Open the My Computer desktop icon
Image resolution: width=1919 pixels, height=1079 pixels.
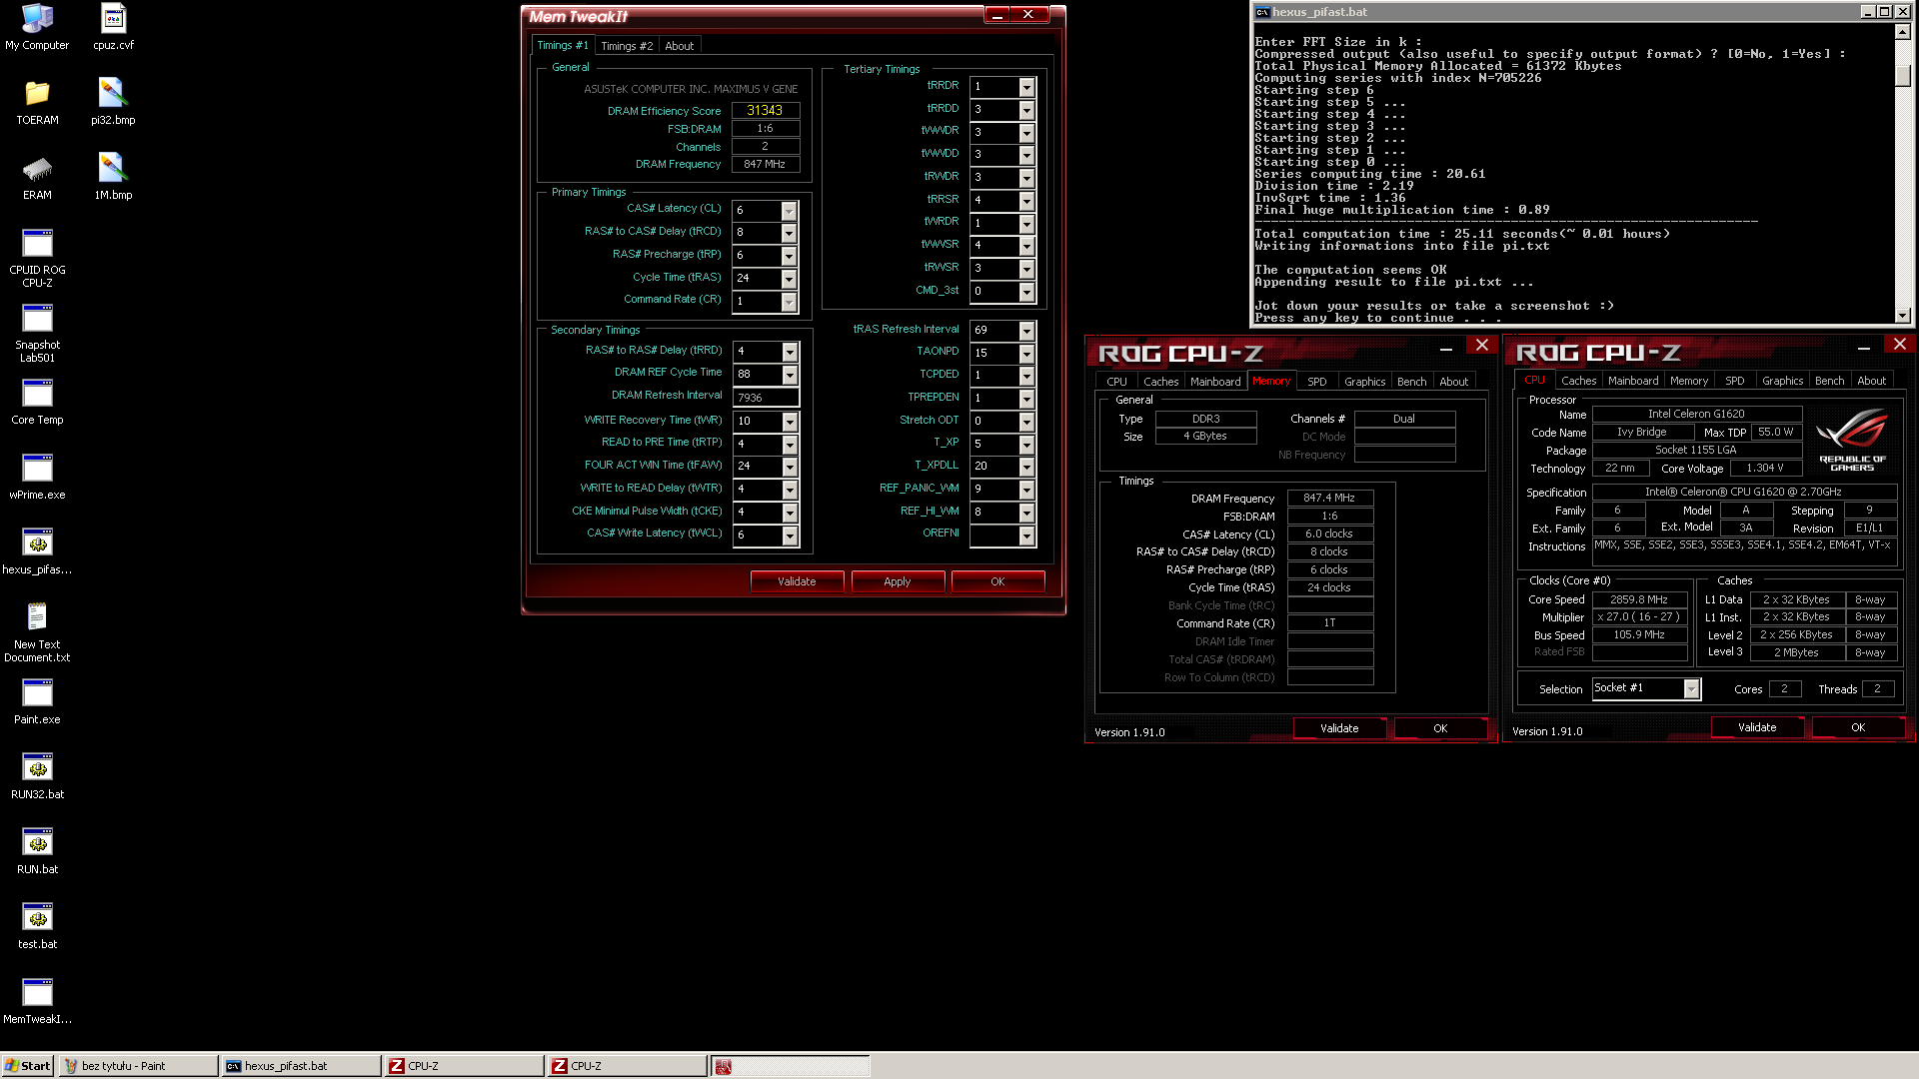[x=37, y=27]
